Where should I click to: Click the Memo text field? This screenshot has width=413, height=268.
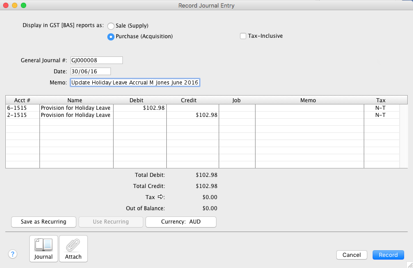coord(135,83)
